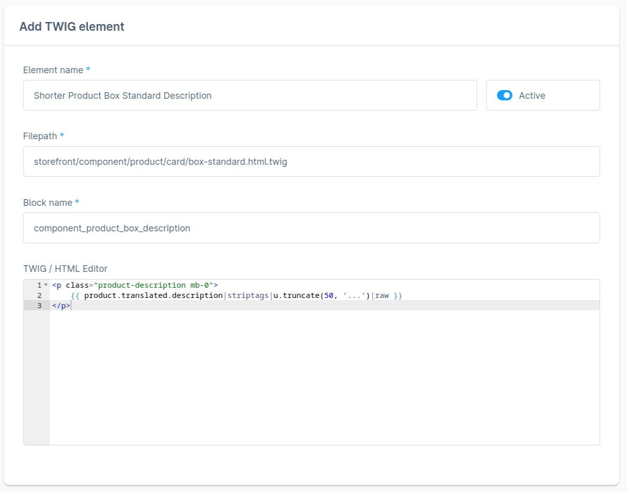Click line number 3 in editor gutter
The image size is (627, 492).
click(x=39, y=306)
